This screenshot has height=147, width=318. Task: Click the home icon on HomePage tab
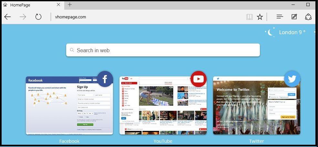(x=5, y=5)
